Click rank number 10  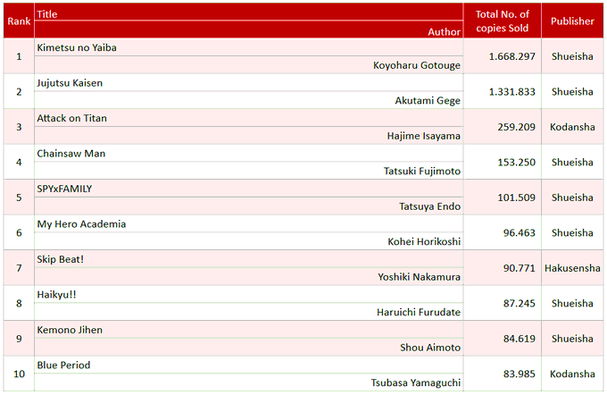19,374
